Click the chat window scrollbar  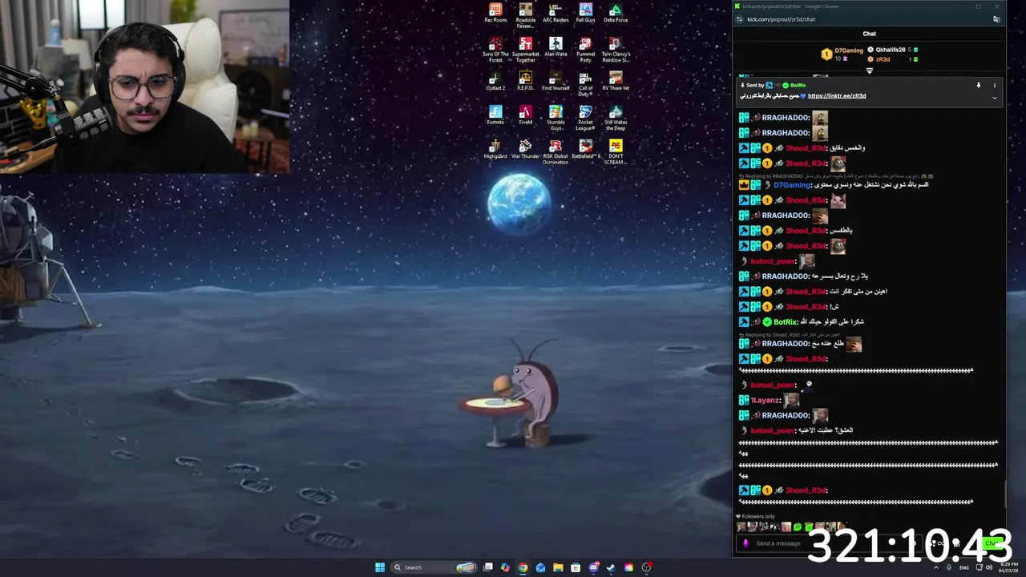[x=1005, y=493]
